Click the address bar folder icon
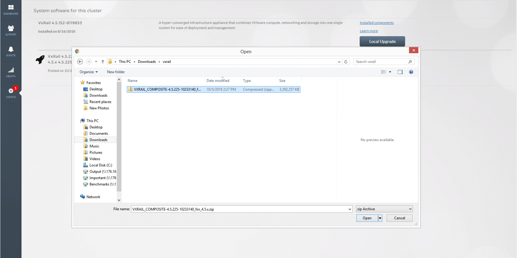This screenshot has height=258, width=517. click(x=110, y=62)
